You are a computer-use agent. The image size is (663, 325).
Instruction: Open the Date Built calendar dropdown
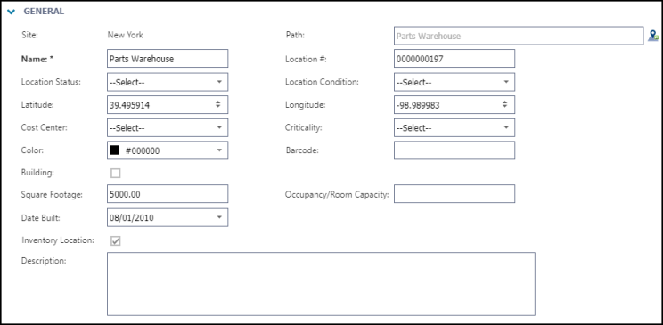(x=219, y=217)
